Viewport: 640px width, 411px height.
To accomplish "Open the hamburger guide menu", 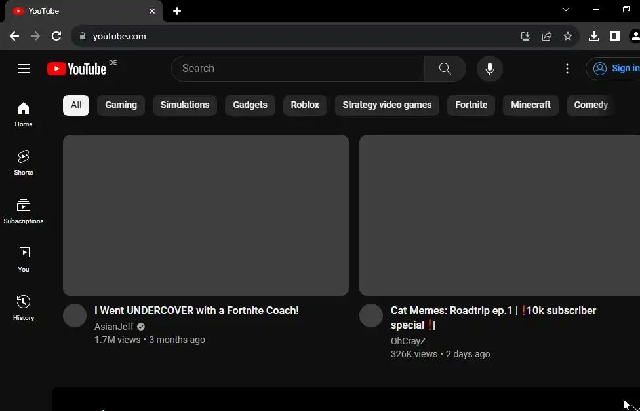I will point(24,69).
